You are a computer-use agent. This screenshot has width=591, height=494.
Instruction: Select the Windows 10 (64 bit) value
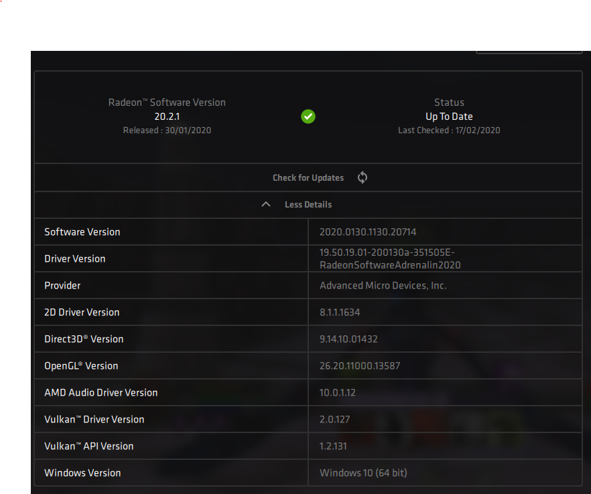(x=363, y=473)
